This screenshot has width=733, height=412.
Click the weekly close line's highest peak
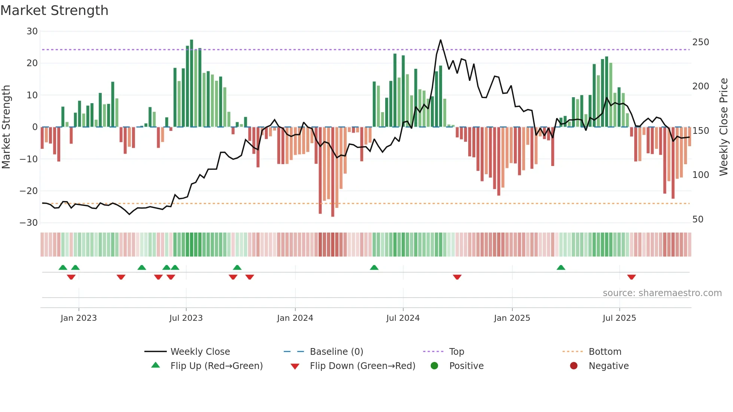tap(441, 40)
